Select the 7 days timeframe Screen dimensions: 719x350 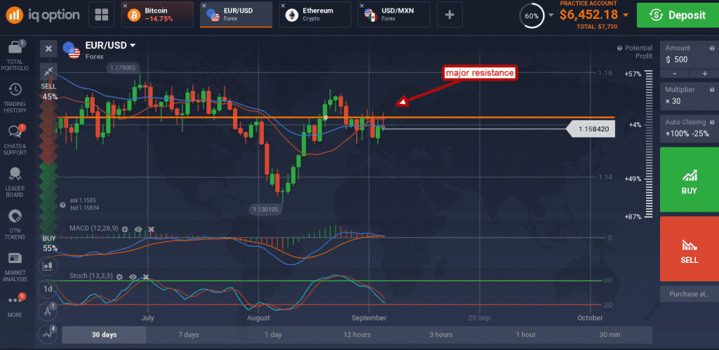(188, 335)
